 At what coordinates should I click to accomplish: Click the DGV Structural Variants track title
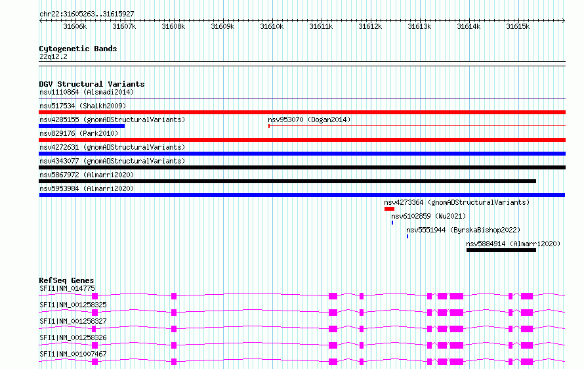pos(92,84)
